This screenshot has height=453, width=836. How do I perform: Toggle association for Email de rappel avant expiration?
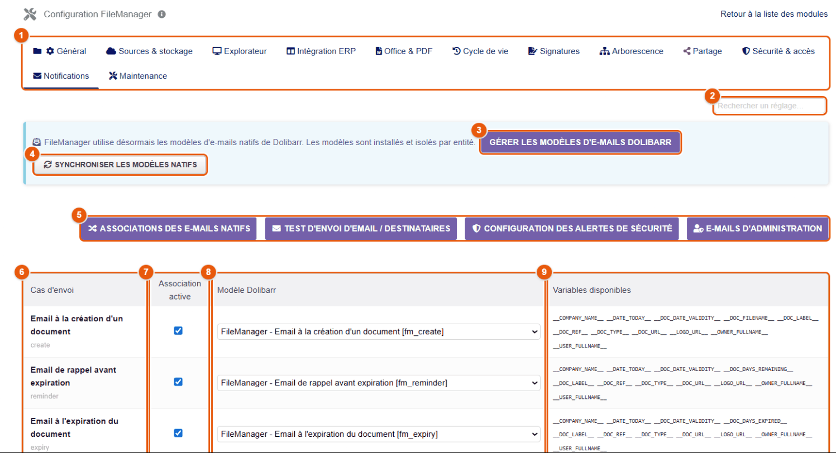pyautogui.click(x=178, y=382)
